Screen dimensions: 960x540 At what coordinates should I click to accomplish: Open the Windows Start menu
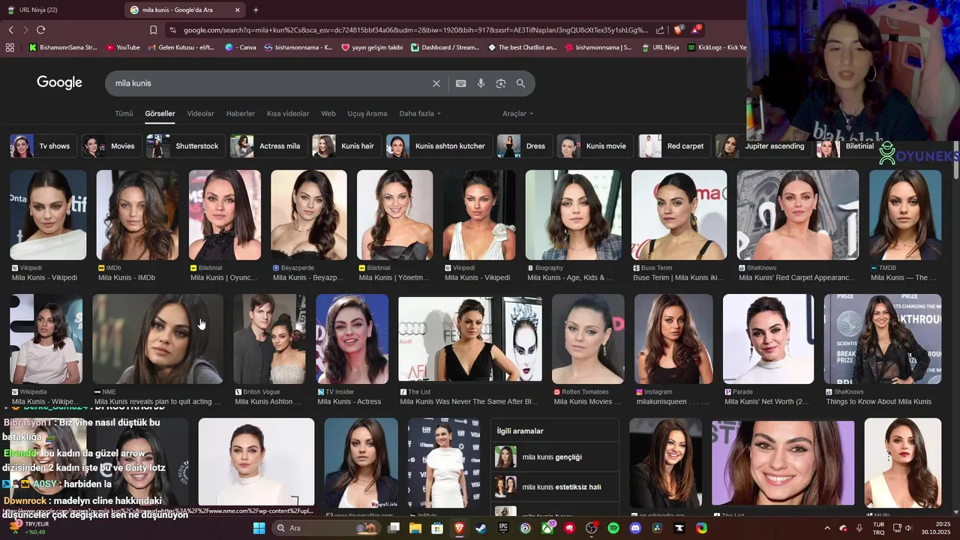tap(259, 528)
